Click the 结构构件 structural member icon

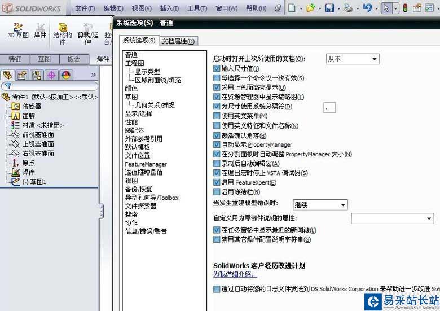63,34
